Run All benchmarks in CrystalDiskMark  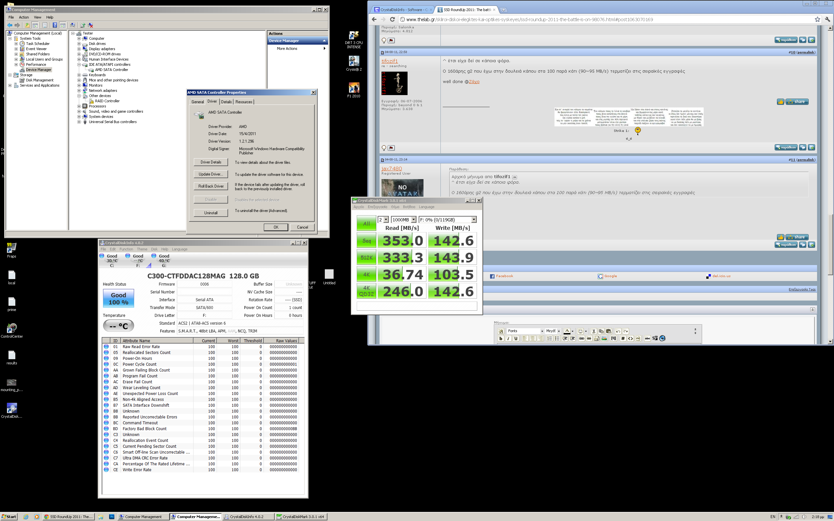[x=366, y=223]
